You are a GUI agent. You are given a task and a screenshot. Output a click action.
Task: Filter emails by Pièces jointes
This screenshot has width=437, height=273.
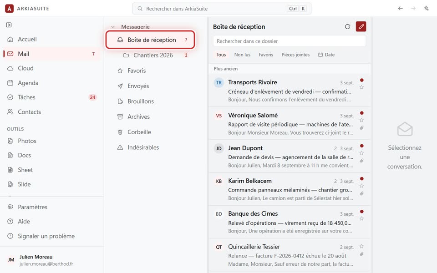click(295, 55)
